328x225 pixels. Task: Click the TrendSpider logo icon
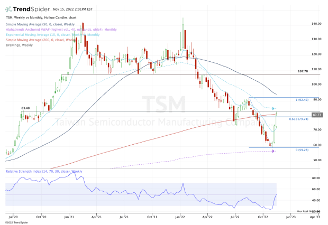point(8,10)
